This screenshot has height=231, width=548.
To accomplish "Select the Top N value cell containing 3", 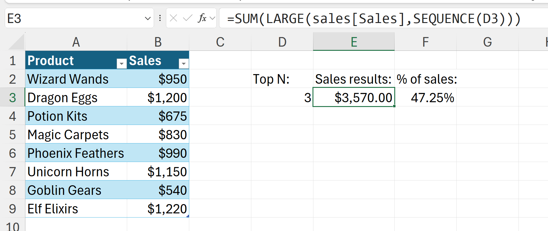I will click(x=282, y=97).
